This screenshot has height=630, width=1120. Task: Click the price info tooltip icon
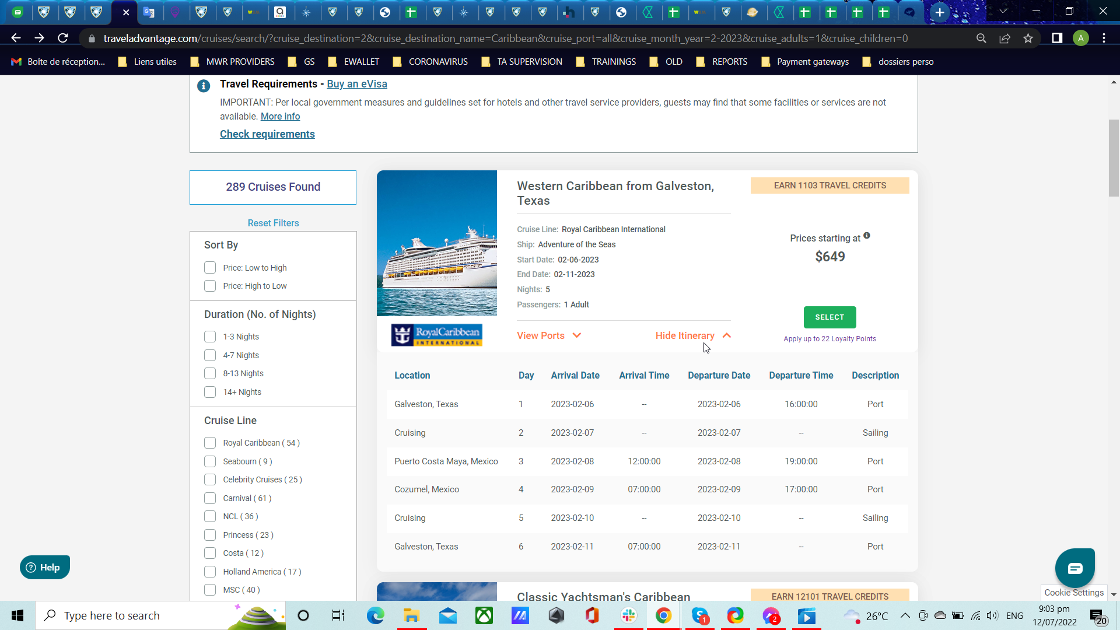(x=867, y=236)
